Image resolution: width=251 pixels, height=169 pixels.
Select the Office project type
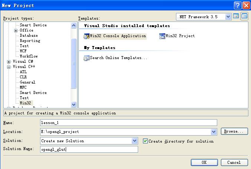point(27,30)
